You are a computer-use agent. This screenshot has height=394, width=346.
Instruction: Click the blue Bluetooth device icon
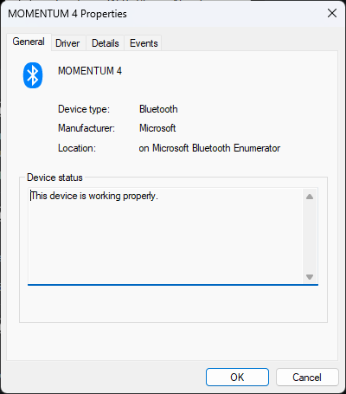tap(33, 75)
